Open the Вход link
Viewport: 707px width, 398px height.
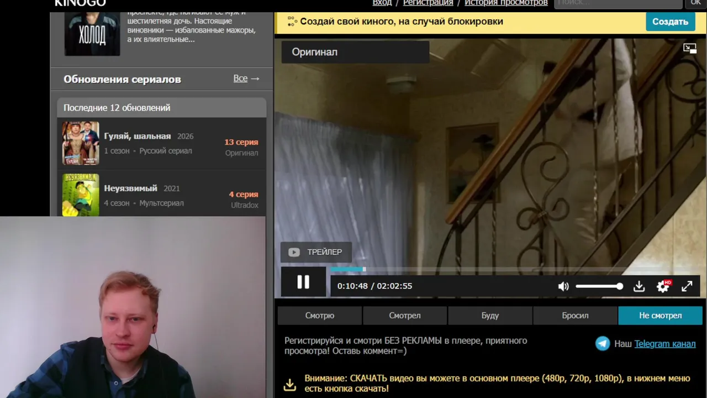[x=382, y=3]
